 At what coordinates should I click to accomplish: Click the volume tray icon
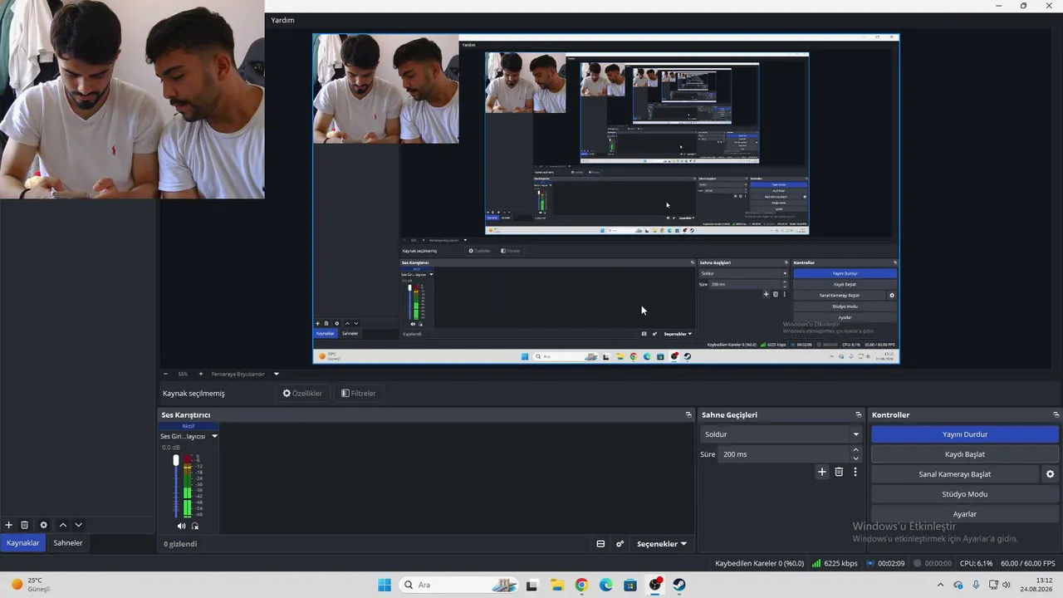tap(1007, 585)
